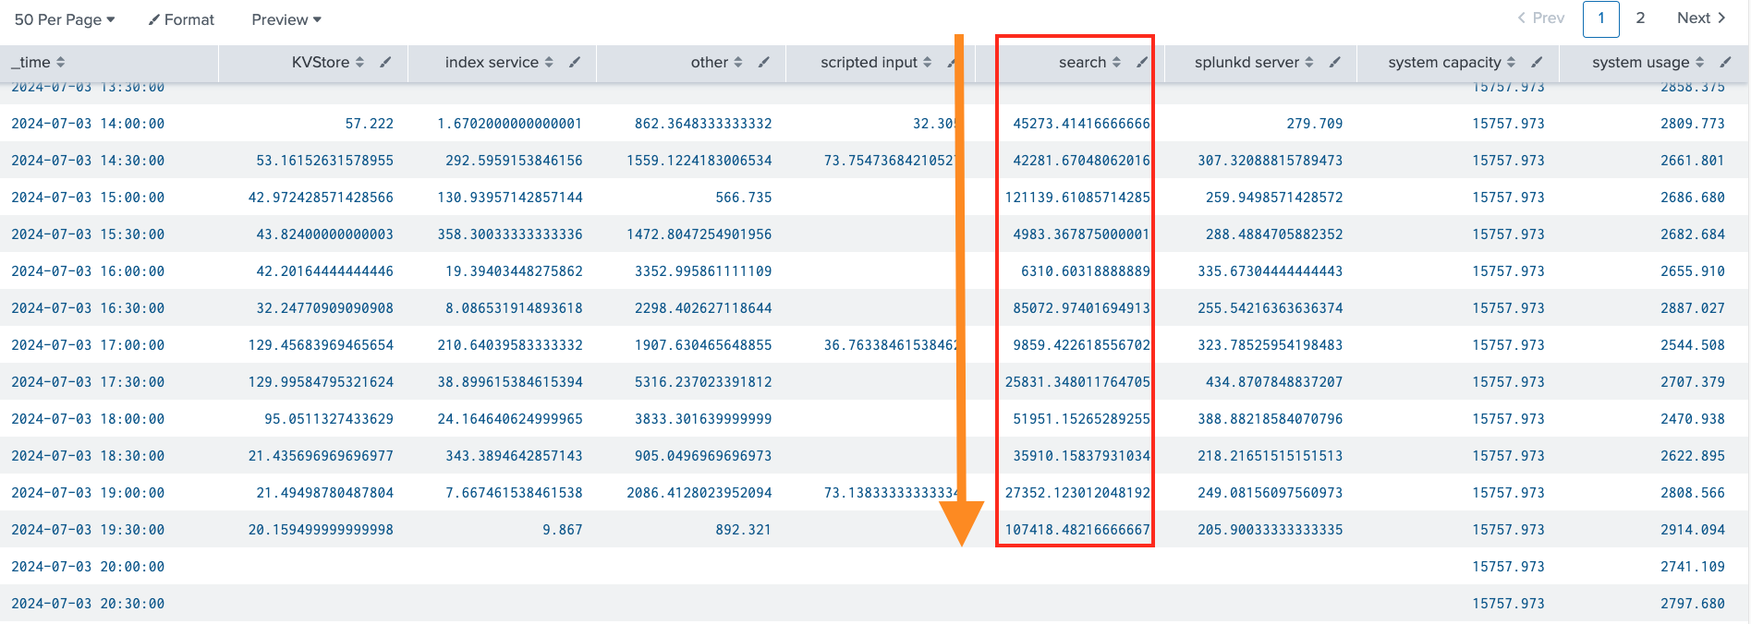Click system usage value 2797.680

pos(1693,604)
